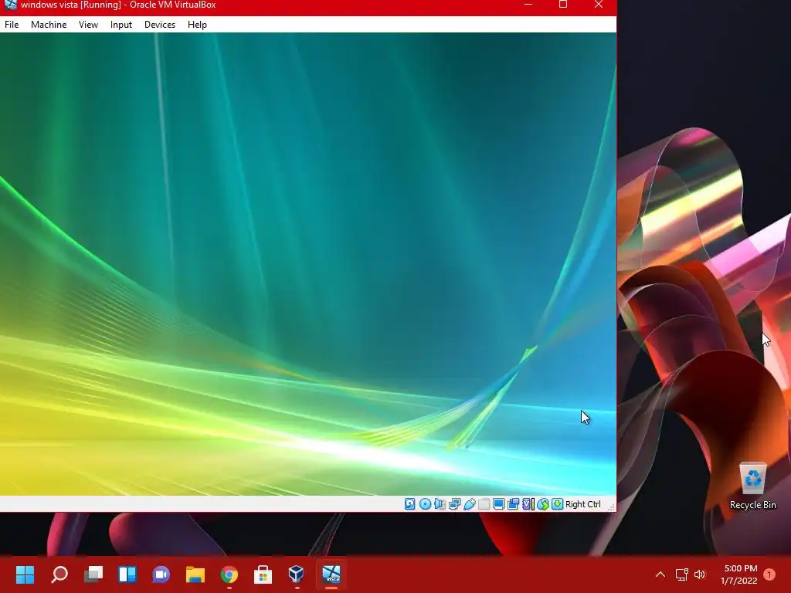The image size is (791, 593).
Task: Click the shared folders status icon
Action: pyautogui.click(x=484, y=503)
